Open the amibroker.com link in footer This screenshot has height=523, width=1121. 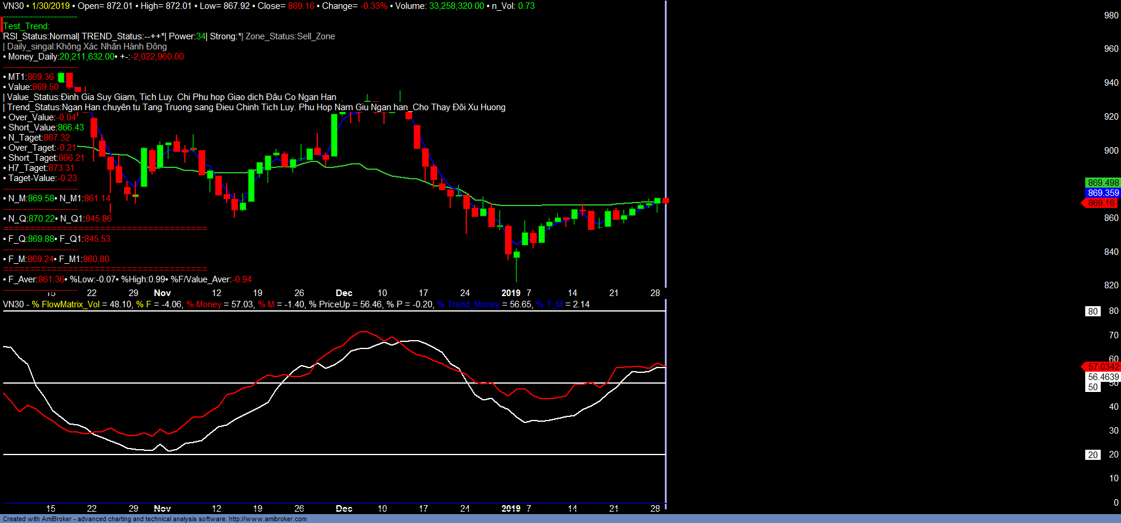point(268,519)
